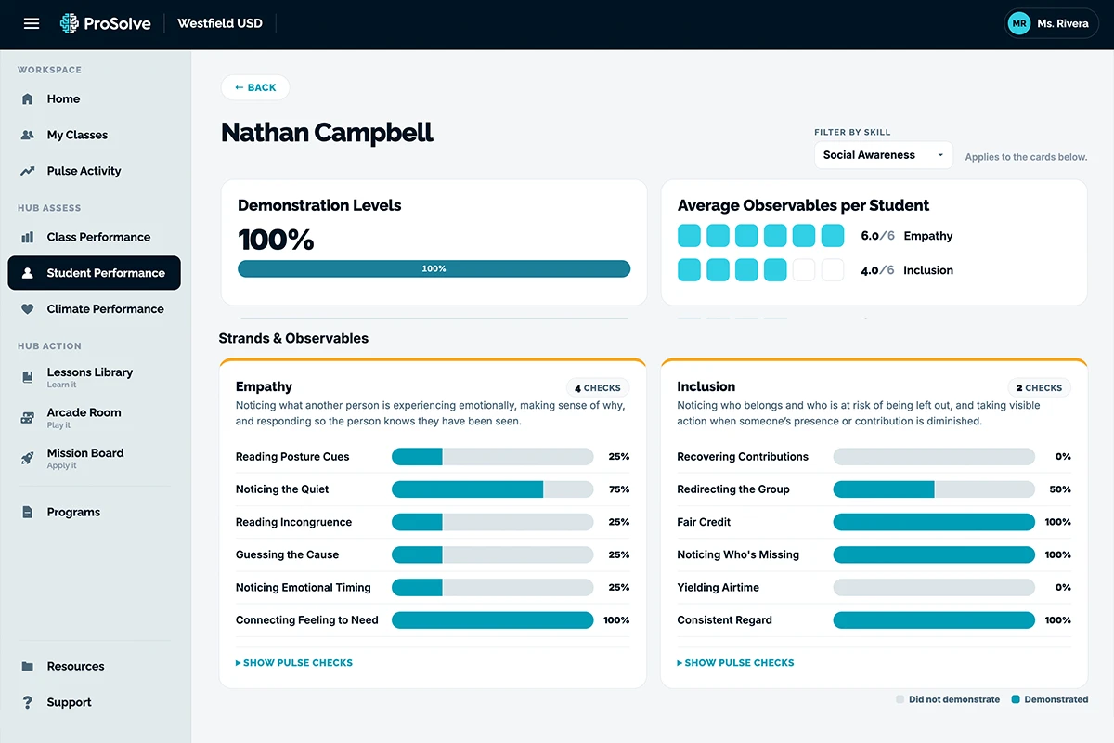Click the Consistent Regard label
1114x743 pixels.
point(724,620)
